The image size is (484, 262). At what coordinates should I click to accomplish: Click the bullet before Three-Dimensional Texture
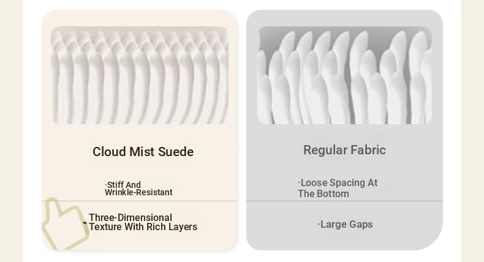coord(85,223)
